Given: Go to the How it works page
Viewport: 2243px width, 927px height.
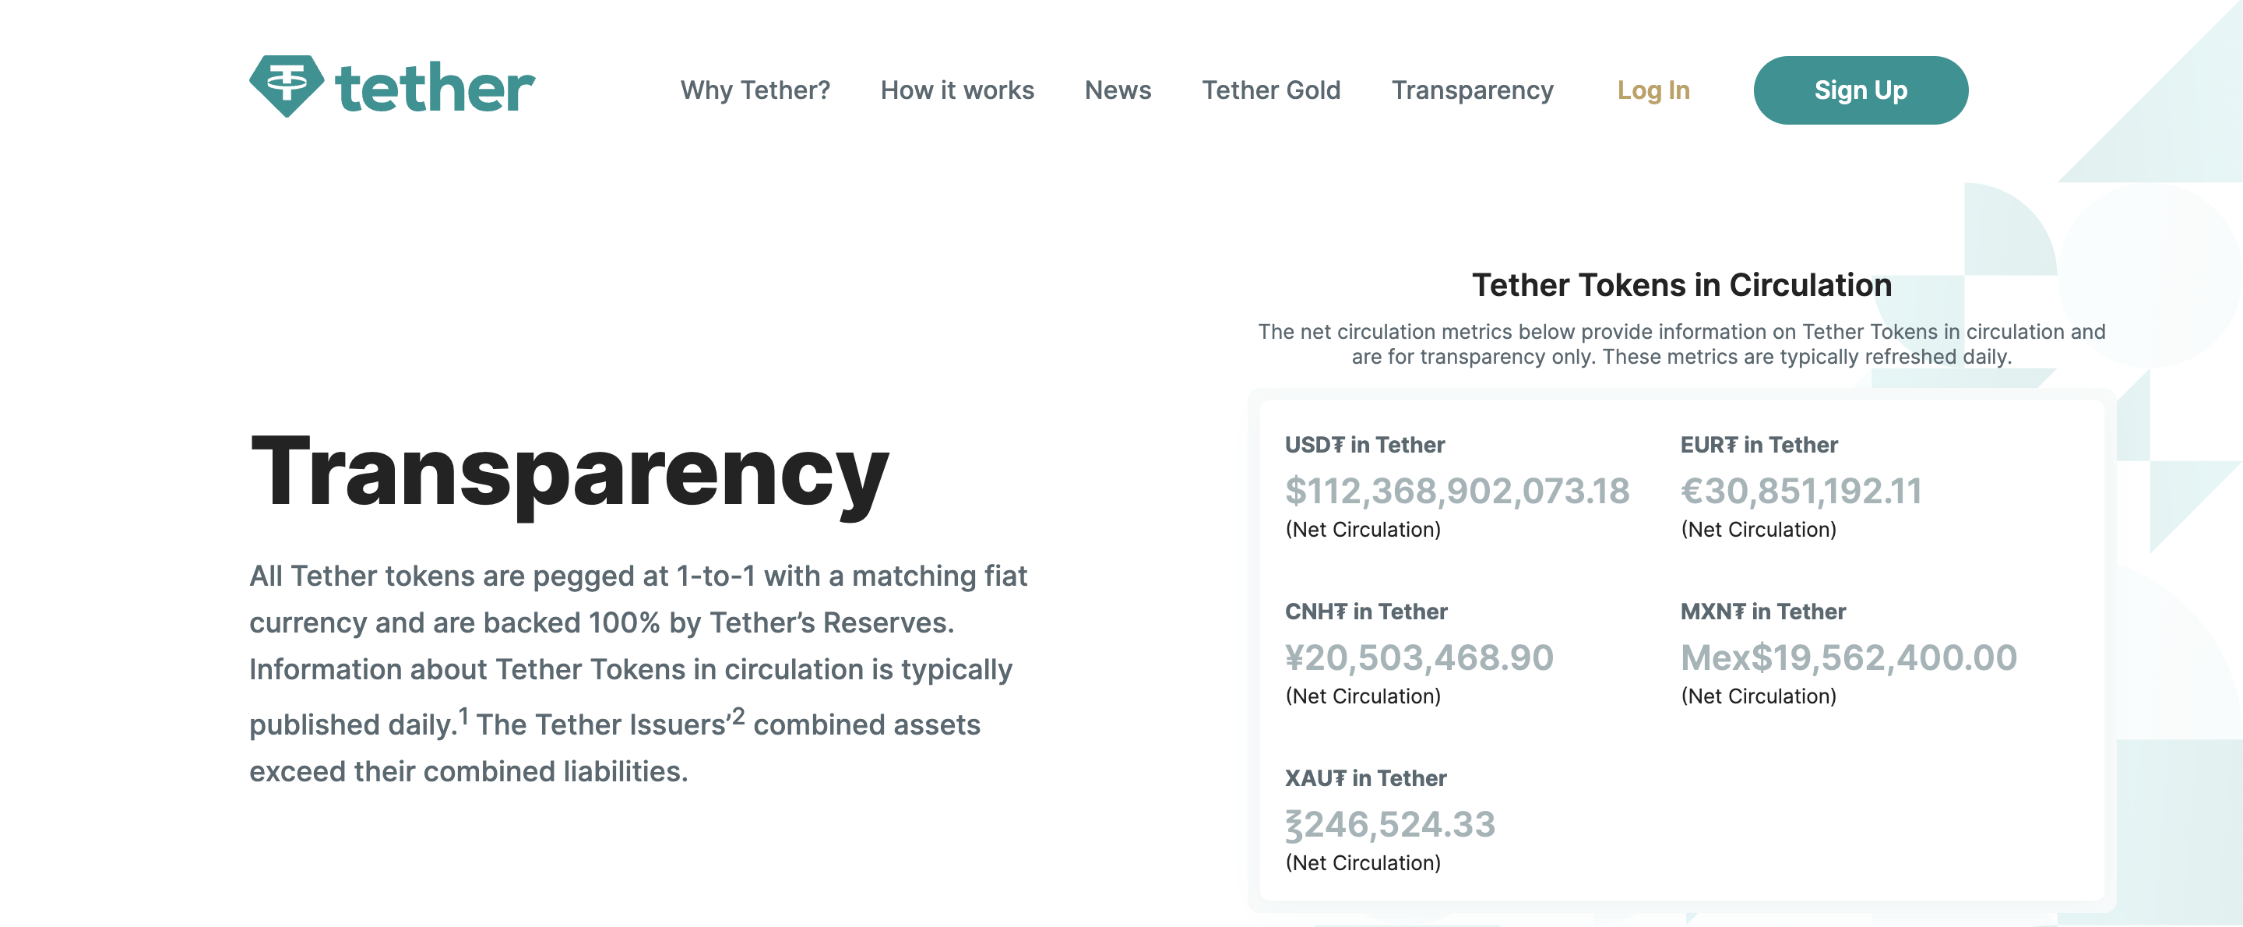Looking at the screenshot, I should (957, 90).
